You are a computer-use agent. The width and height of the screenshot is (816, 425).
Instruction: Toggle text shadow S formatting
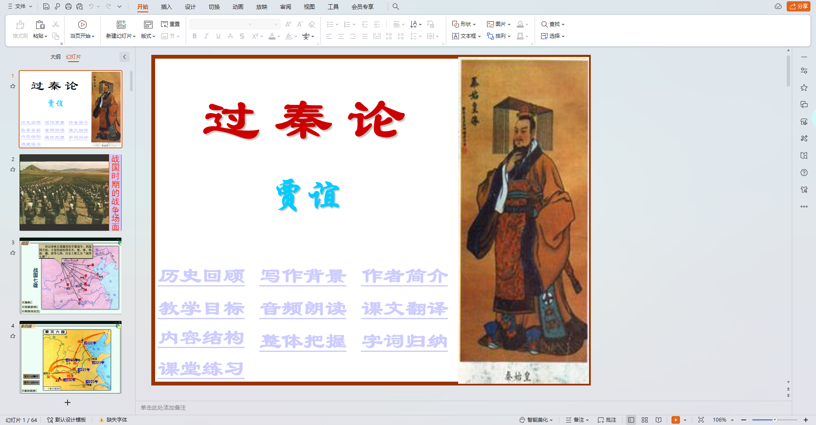pyautogui.click(x=242, y=36)
